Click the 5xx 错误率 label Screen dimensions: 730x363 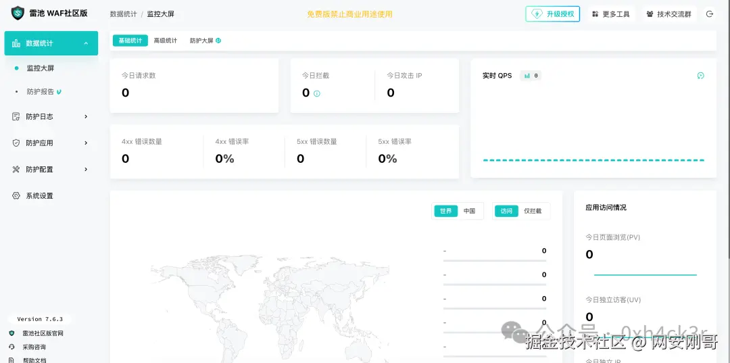coord(395,141)
